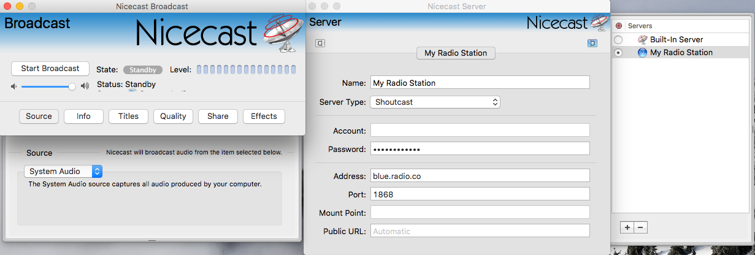Click the Start Broadcast button
The width and height of the screenshot is (755, 255).
click(x=50, y=69)
